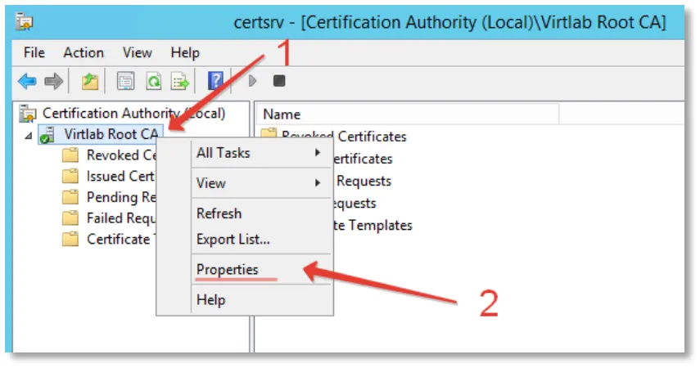Open the Help menu in menu bar

[x=185, y=52]
